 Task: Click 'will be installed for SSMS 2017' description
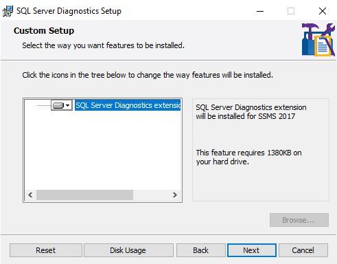click(245, 116)
